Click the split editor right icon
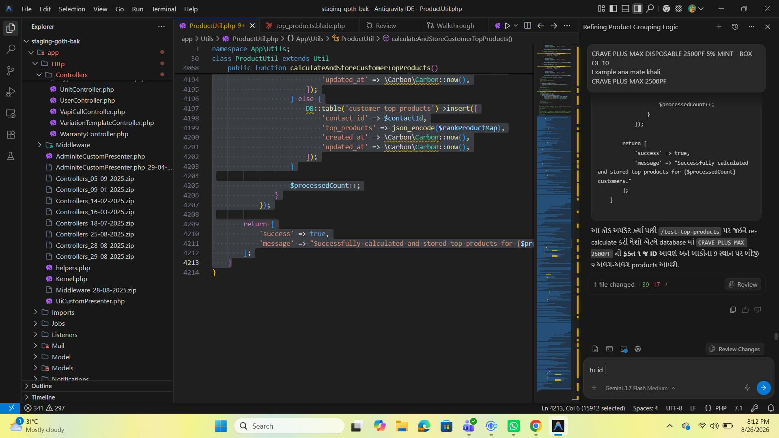The height and width of the screenshot is (438, 779). pos(527,26)
